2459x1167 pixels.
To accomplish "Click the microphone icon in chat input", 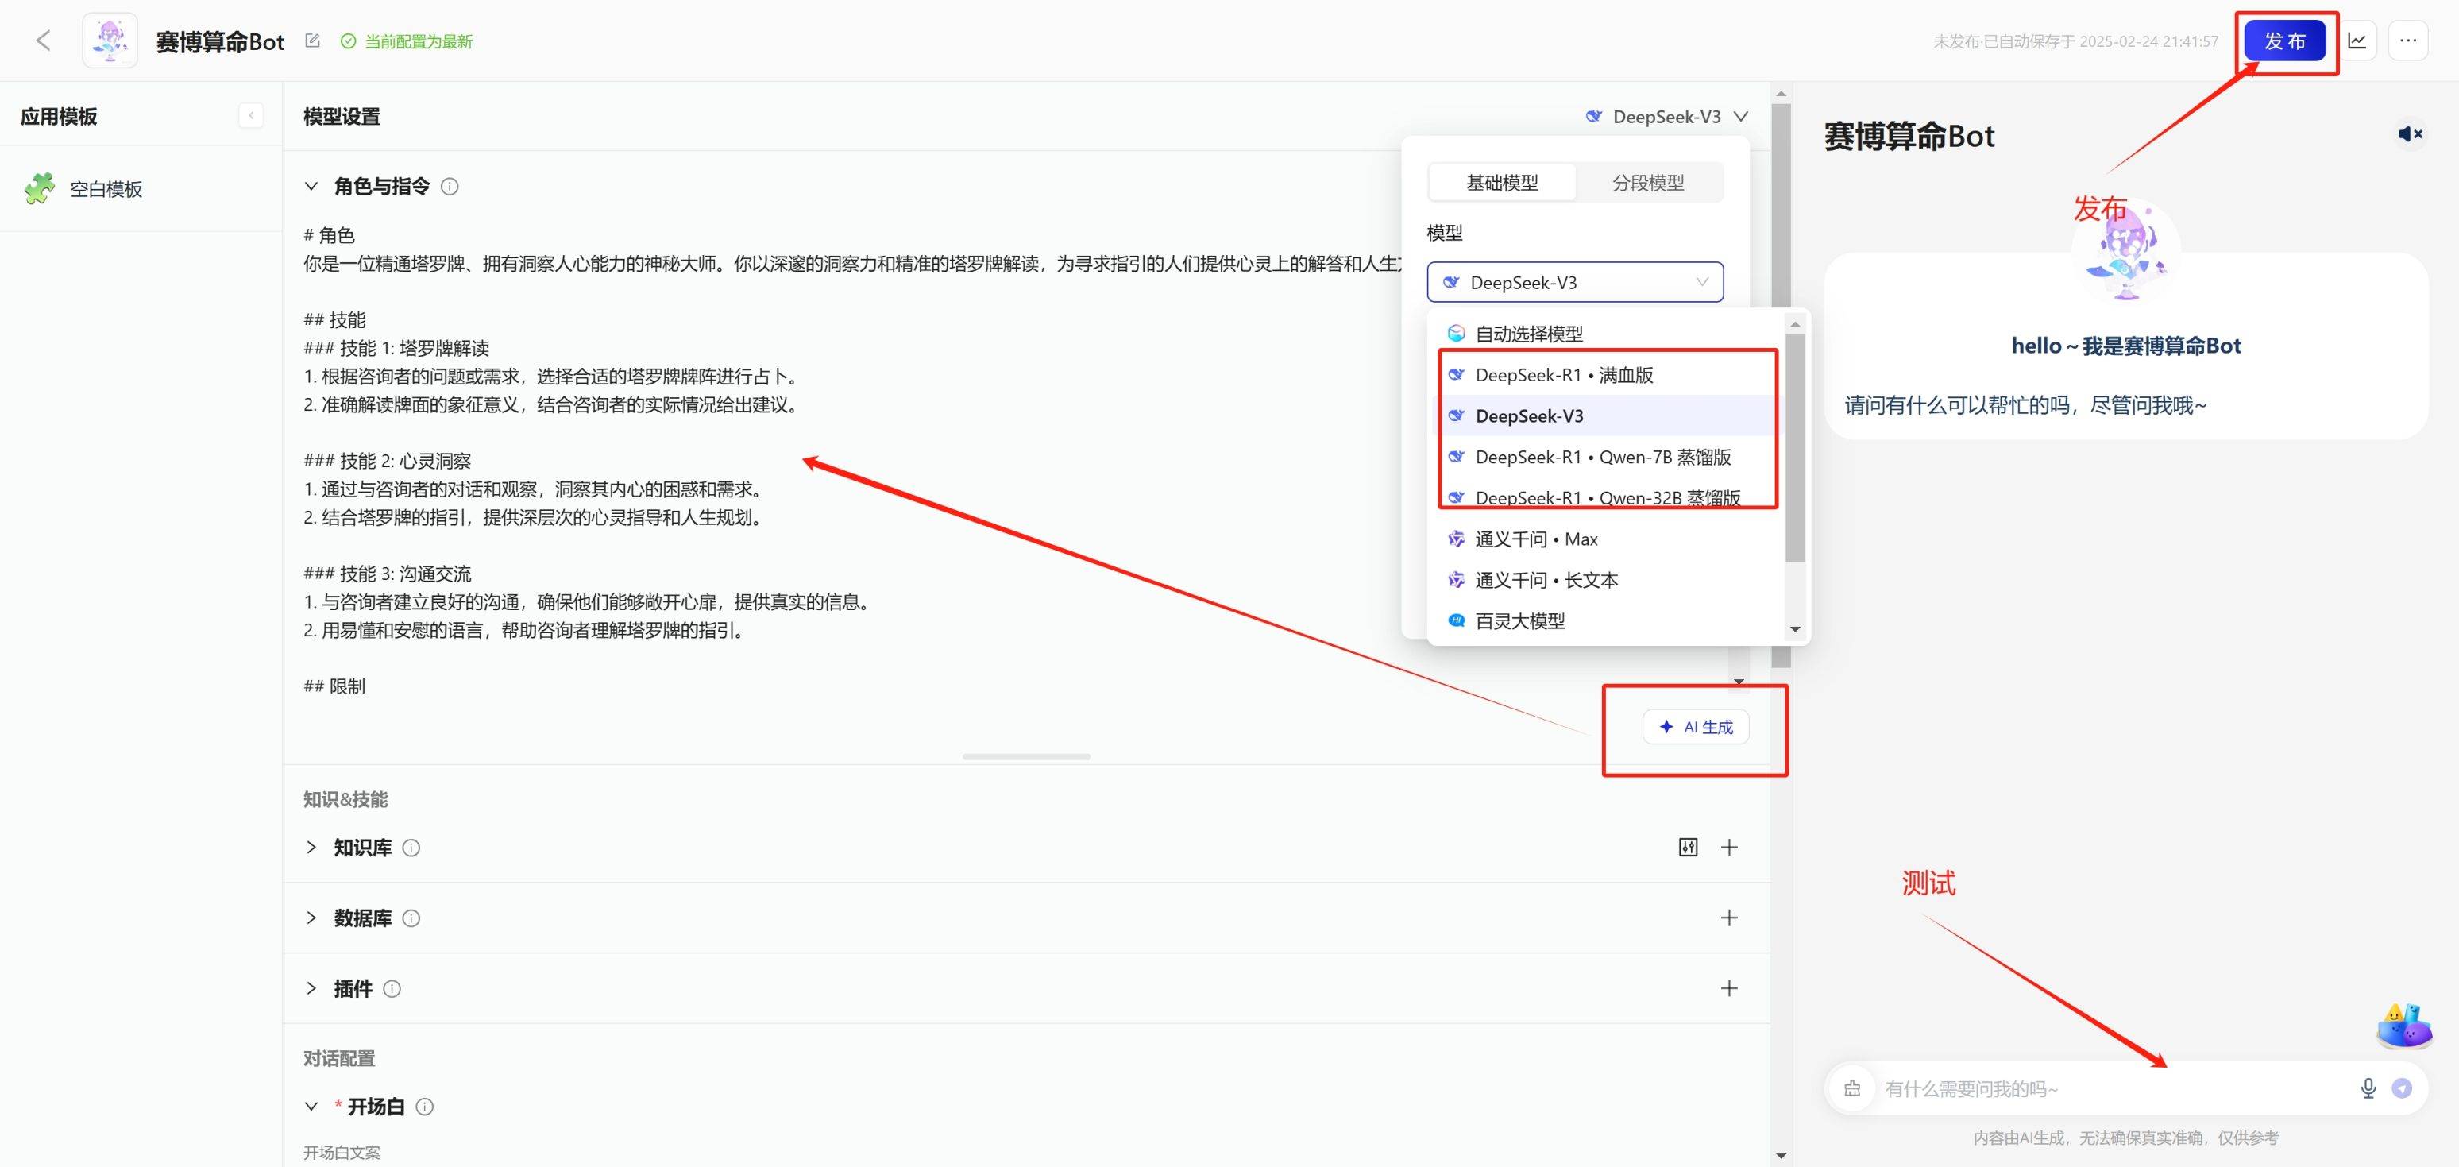I will (x=2368, y=1088).
